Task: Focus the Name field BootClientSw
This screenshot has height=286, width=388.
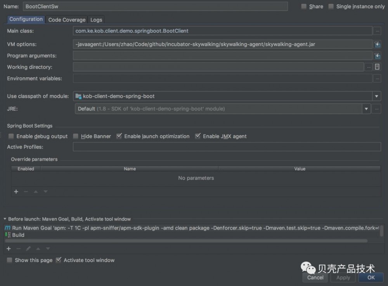Action: click(x=156, y=7)
